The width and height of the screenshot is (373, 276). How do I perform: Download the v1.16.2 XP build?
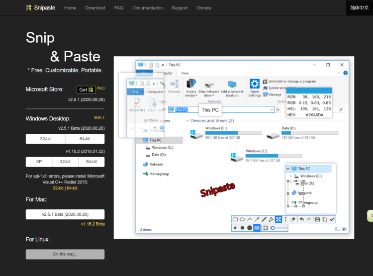(39, 162)
